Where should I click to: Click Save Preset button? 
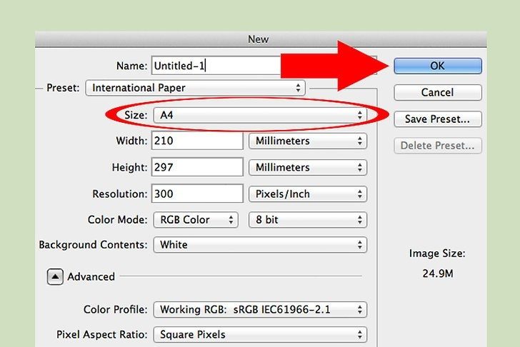click(x=437, y=119)
